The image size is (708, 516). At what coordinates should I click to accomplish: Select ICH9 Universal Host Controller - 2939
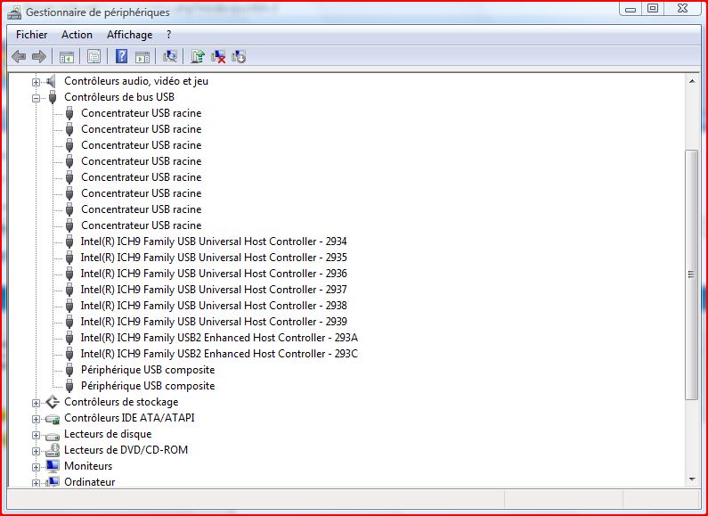[x=214, y=322]
